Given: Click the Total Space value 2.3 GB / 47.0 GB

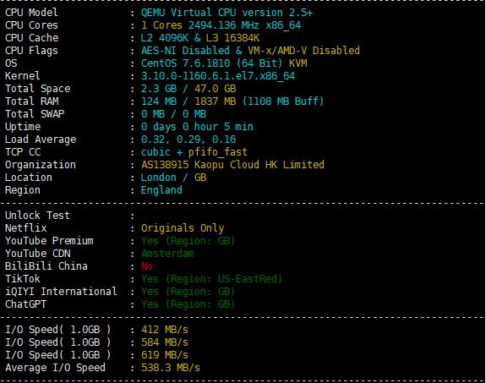Looking at the screenshot, I should click(x=188, y=89).
